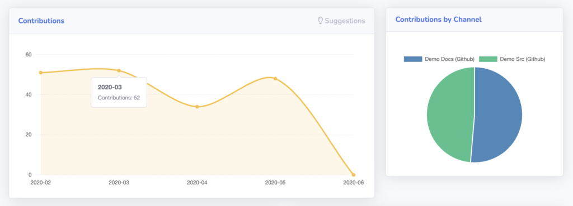Toggle Demo Src (Github) legend swatch

tap(488, 59)
